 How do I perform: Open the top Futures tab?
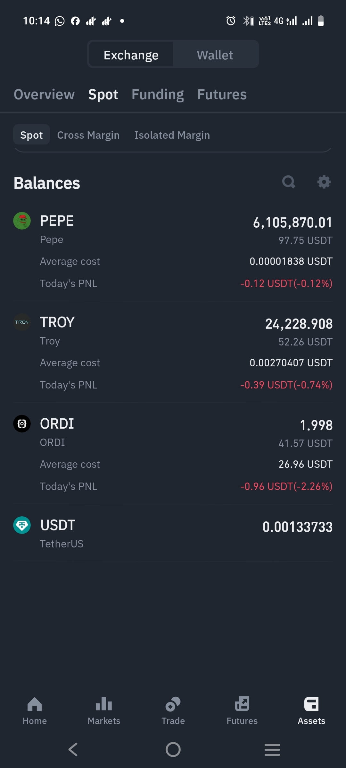pos(222,94)
